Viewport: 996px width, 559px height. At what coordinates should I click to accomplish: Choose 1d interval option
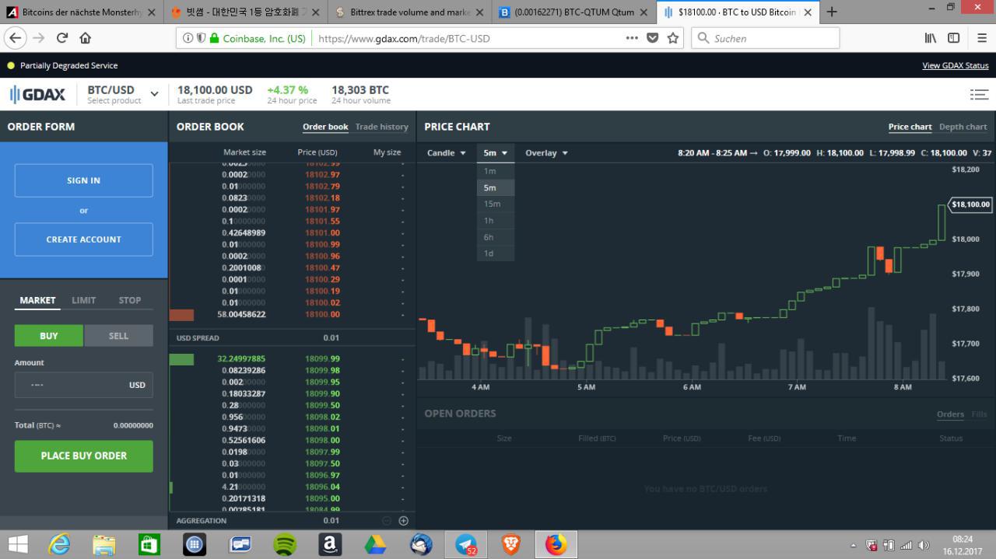tap(495, 253)
